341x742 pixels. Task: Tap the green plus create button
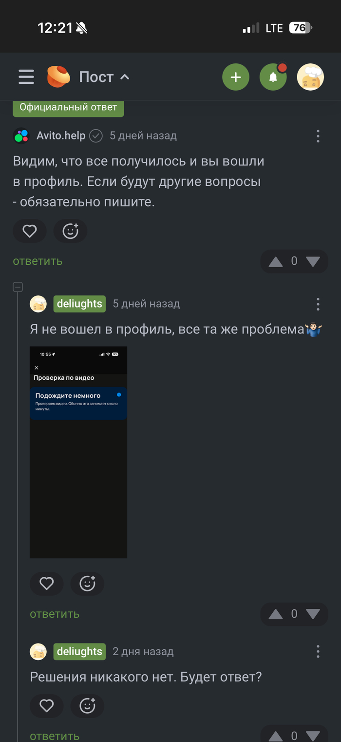coord(236,77)
